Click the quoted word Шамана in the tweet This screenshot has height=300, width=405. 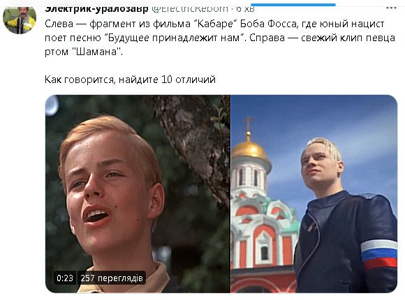96,52
